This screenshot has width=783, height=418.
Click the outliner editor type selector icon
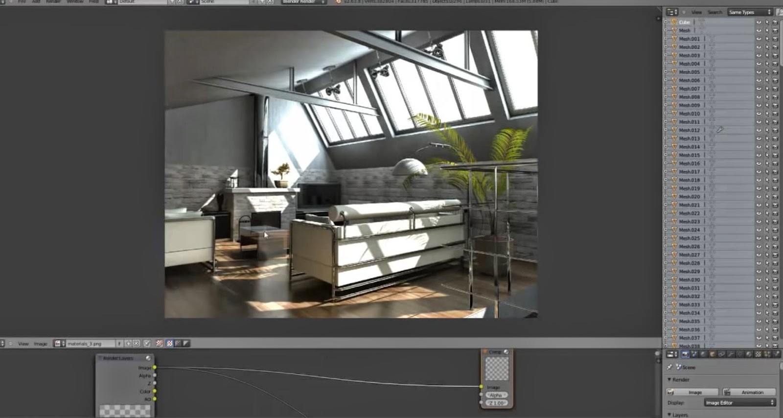coord(672,12)
